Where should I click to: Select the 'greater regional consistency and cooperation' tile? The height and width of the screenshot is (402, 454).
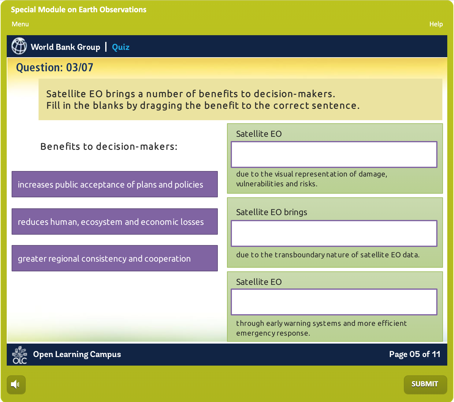(114, 258)
